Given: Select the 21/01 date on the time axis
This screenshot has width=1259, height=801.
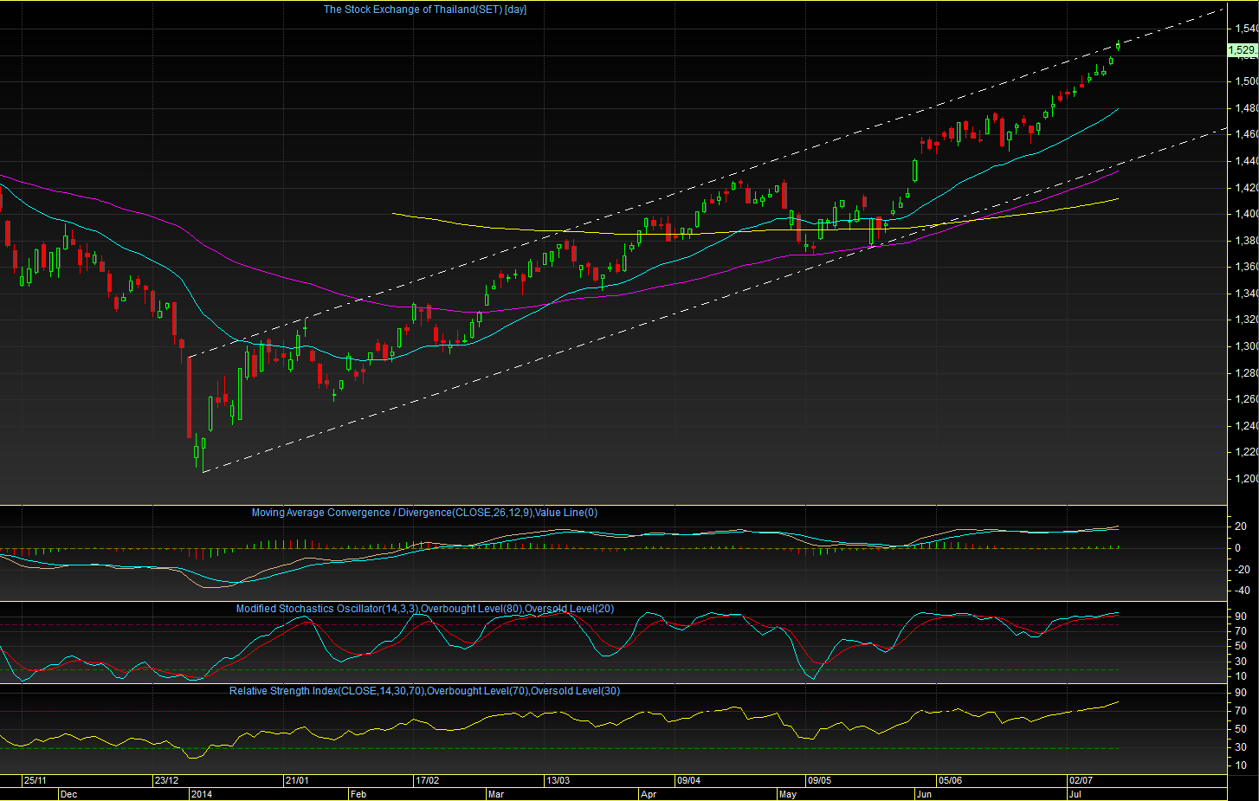Looking at the screenshot, I should (x=297, y=780).
